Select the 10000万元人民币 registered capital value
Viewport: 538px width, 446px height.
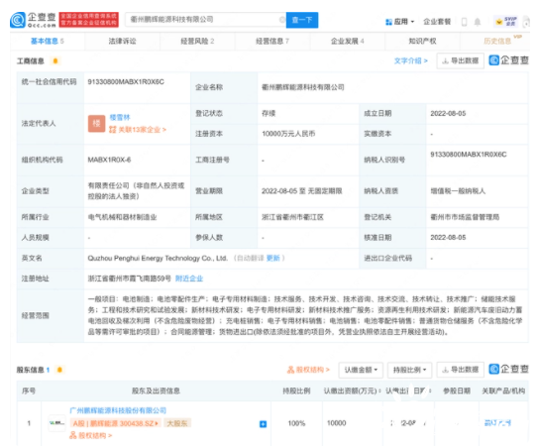(288, 134)
